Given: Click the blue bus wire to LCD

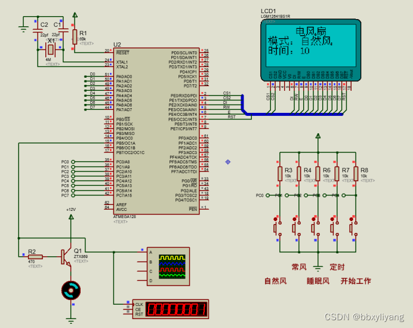Looking at the screenshot, I should point(292,114).
